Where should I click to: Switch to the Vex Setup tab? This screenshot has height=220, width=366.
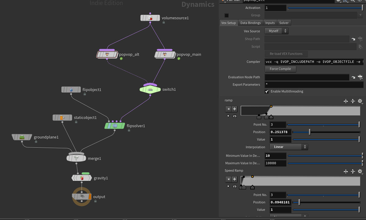click(x=229, y=23)
